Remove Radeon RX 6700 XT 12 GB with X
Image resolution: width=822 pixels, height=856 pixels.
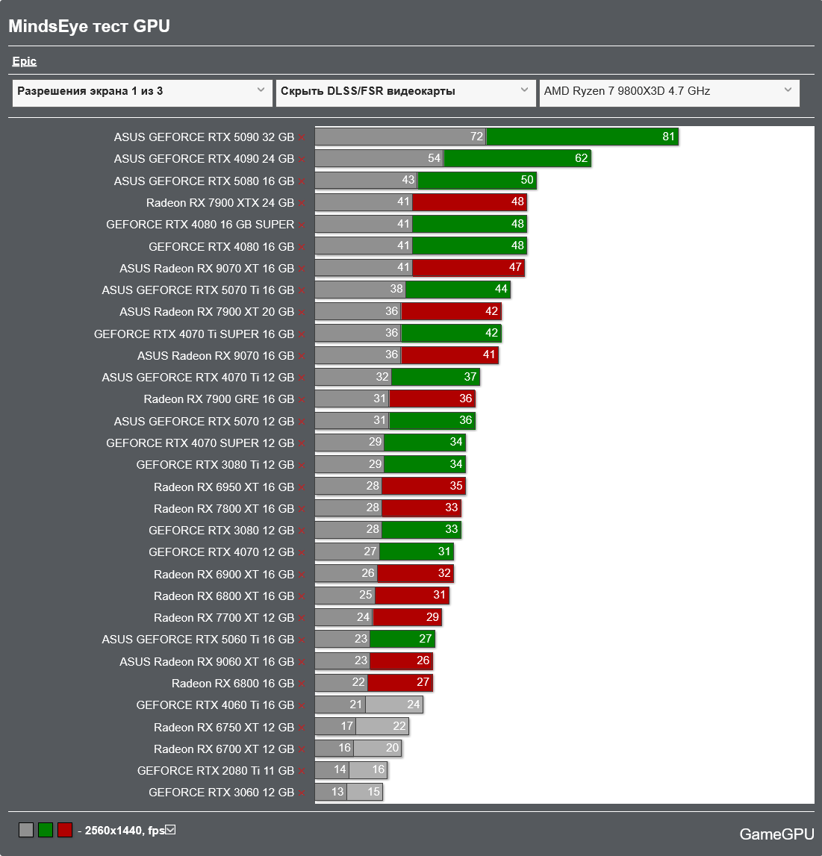302,749
